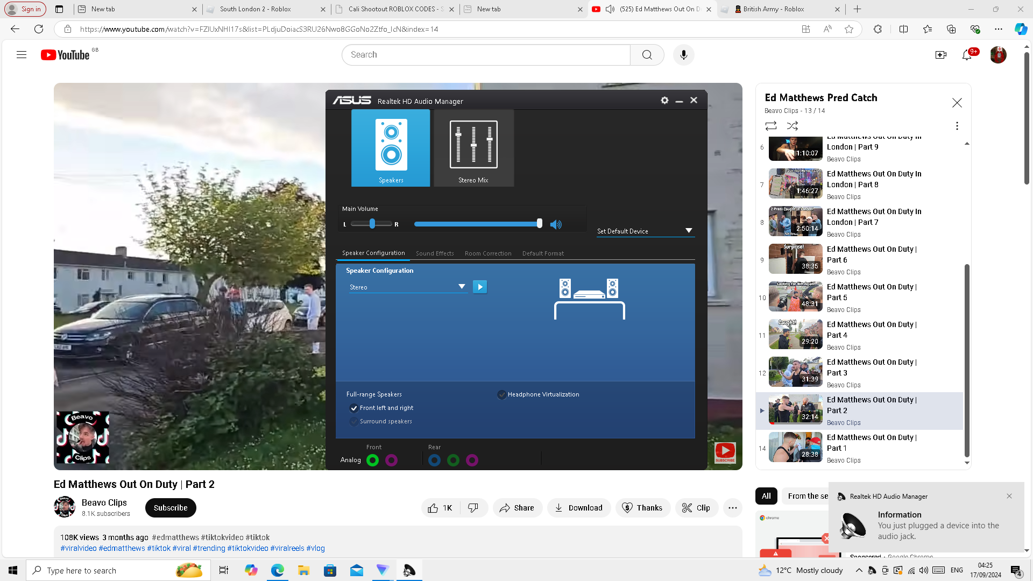
Task: Click the Download button
Action: 579,508
